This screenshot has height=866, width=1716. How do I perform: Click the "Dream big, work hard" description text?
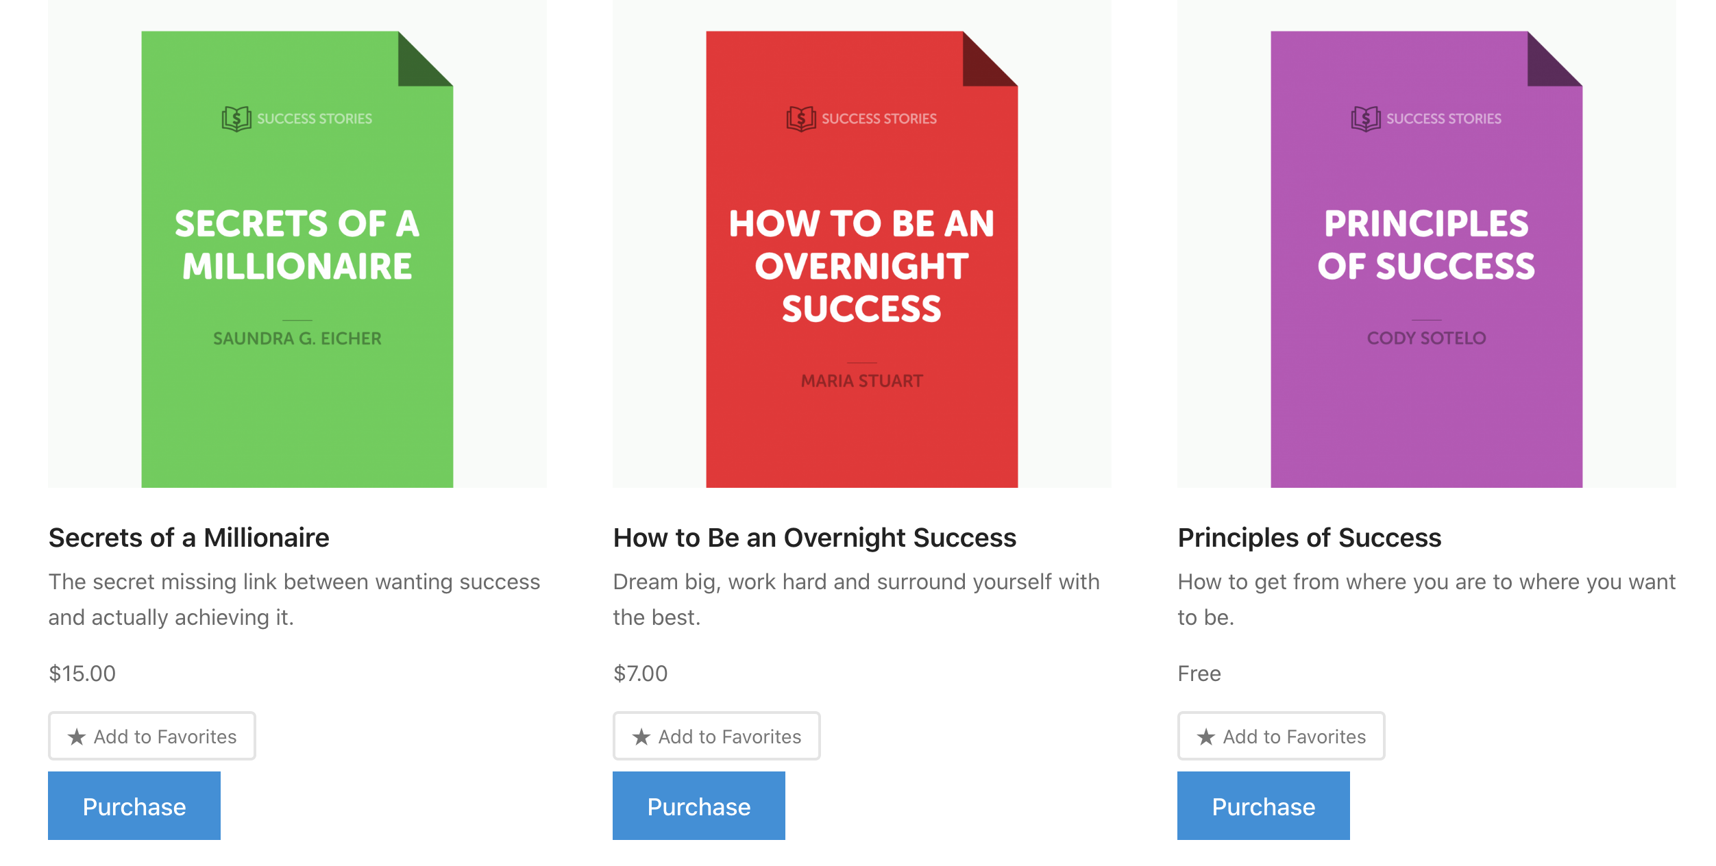pyautogui.click(x=855, y=582)
